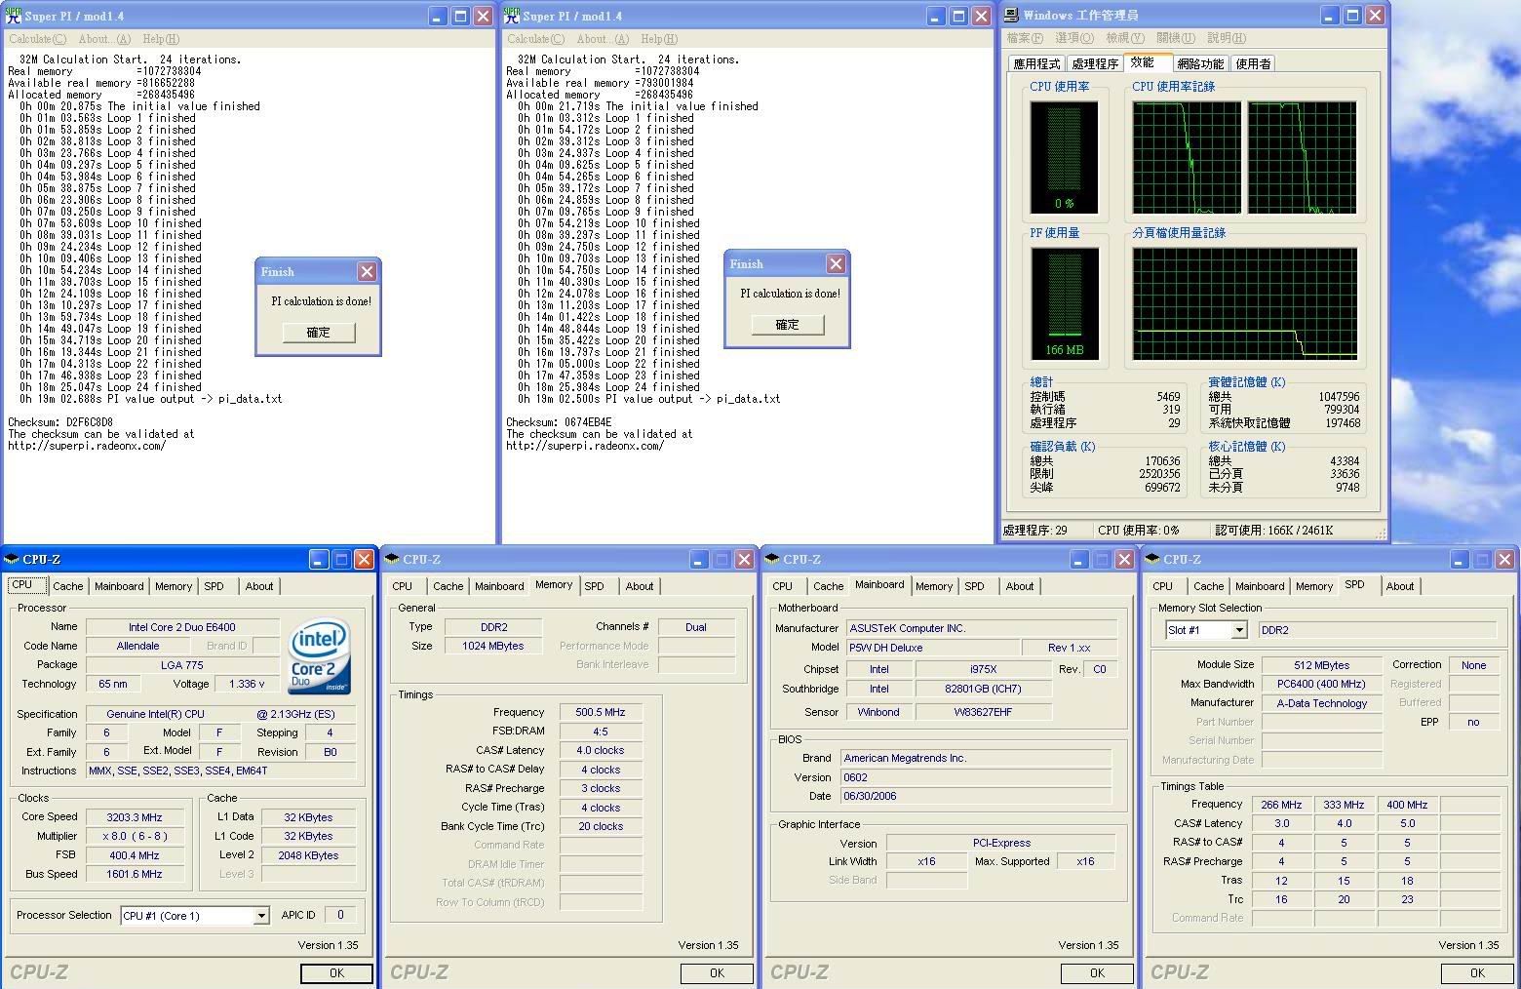The image size is (1521, 989).
Task: Click the FSB:DRAM value 4:5
Action: (x=601, y=732)
